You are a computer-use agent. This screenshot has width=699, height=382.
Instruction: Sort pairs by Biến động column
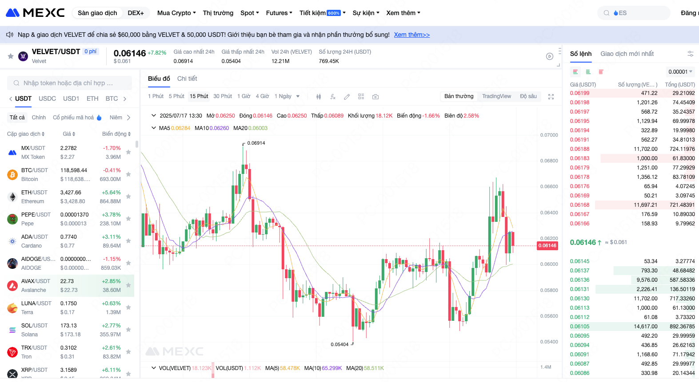116,134
